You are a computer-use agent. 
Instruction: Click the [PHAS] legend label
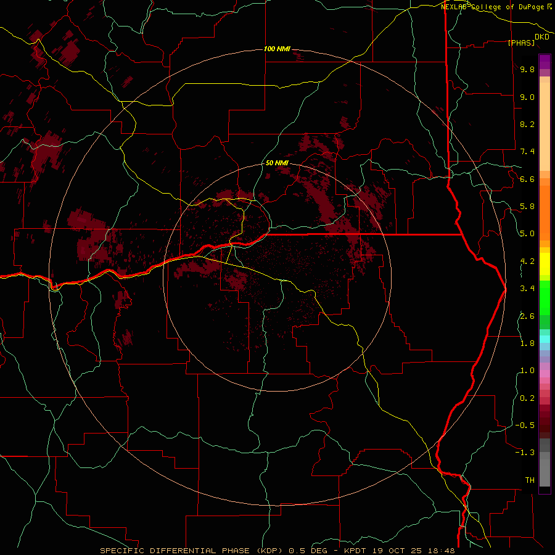click(x=521, y=43)
